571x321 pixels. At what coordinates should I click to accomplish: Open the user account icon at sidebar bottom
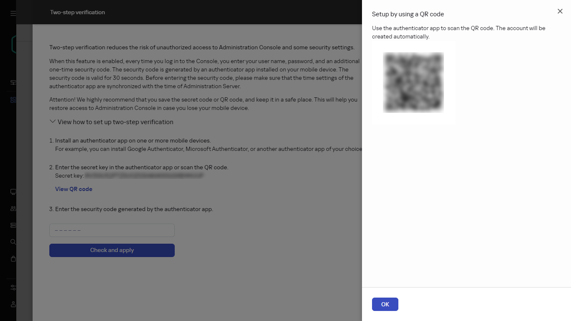click(x=13, y=304)
